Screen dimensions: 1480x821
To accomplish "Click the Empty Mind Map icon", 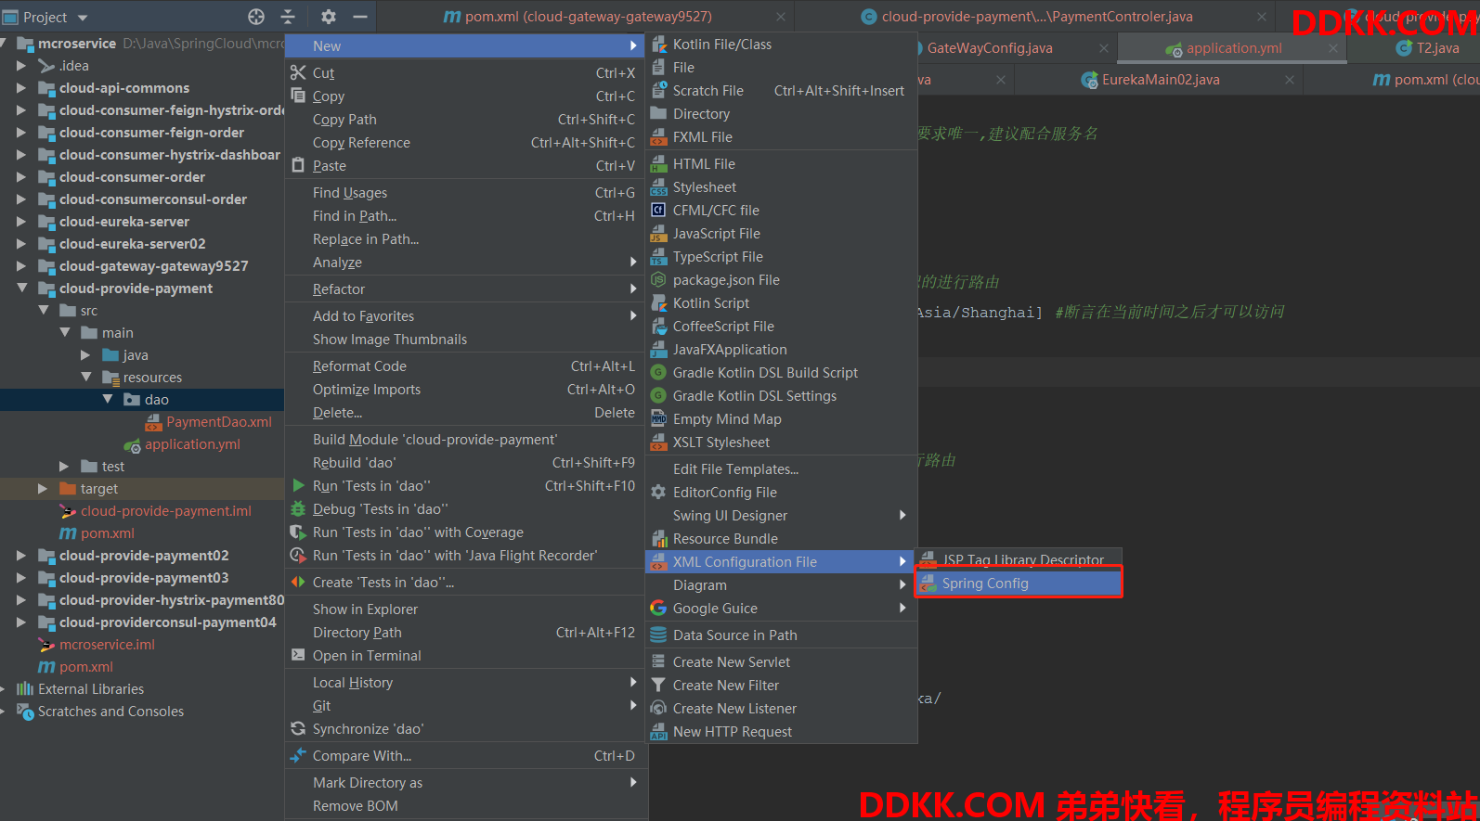I will pos(658,418).
